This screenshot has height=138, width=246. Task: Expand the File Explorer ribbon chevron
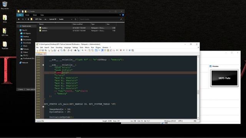click(120, 15)
